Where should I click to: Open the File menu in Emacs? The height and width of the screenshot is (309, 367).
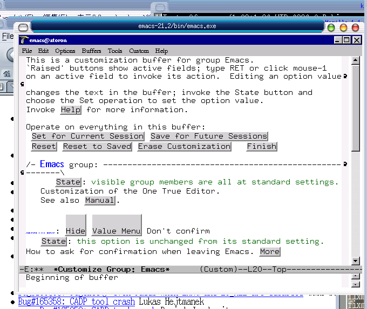coord(27,51)
